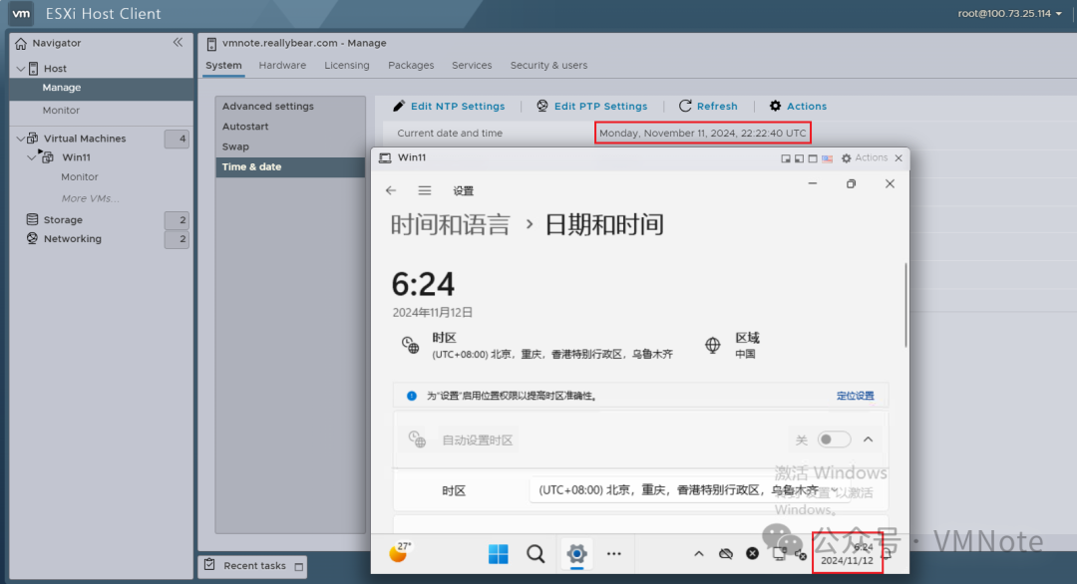Screen dimensions: 1077x584
Task: Click the Storage database icon
Action: click(32, 219)
